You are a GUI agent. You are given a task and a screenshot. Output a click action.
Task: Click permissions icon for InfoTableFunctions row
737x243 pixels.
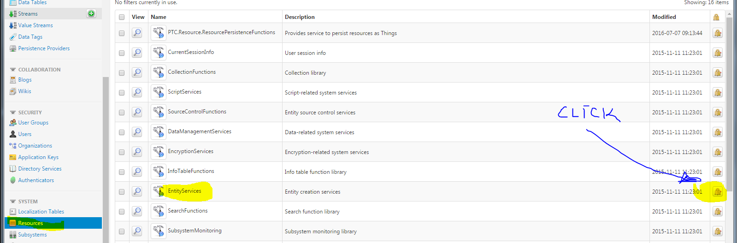(x=718, y=172)
